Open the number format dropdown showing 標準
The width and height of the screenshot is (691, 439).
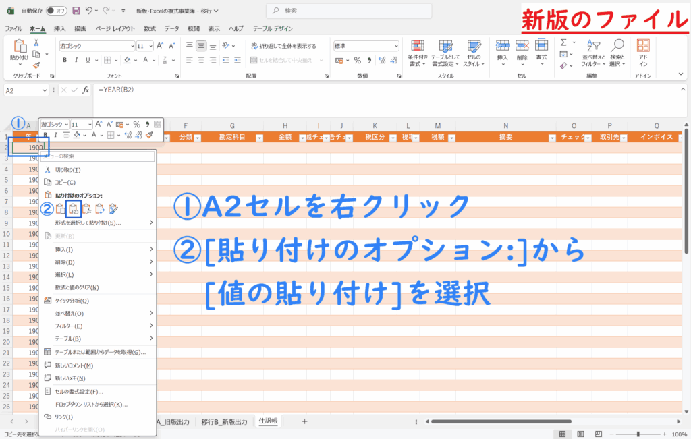coord(365,46)
